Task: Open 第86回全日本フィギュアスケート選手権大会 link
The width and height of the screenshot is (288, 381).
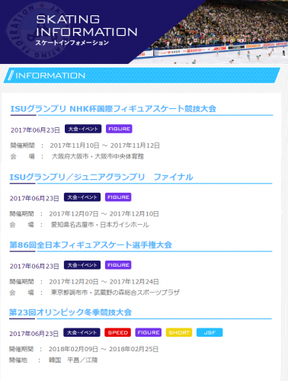Action: [91, 245]
